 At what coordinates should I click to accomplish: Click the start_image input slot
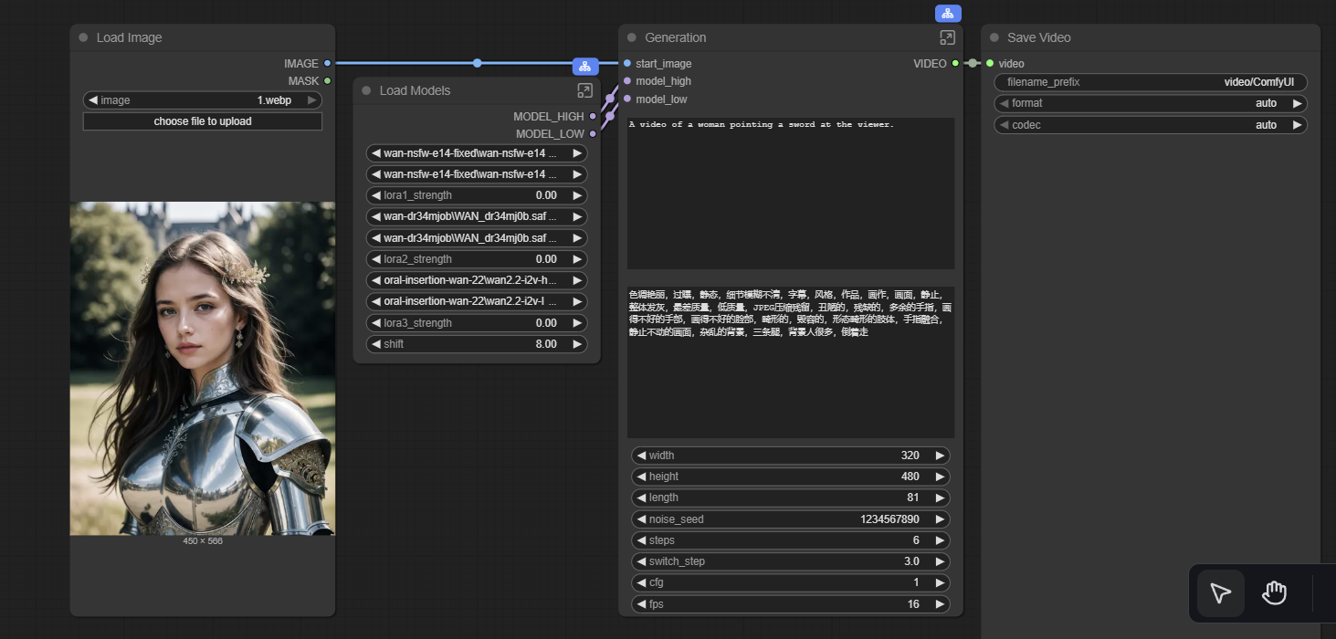[627, 63]
